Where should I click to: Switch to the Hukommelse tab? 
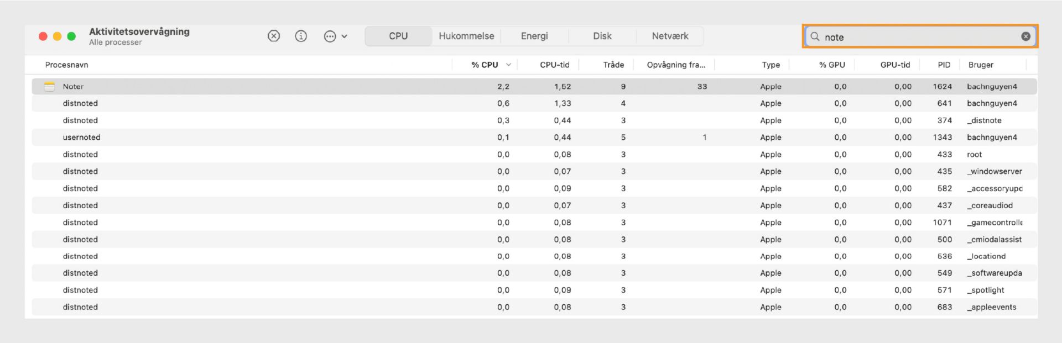466,36
